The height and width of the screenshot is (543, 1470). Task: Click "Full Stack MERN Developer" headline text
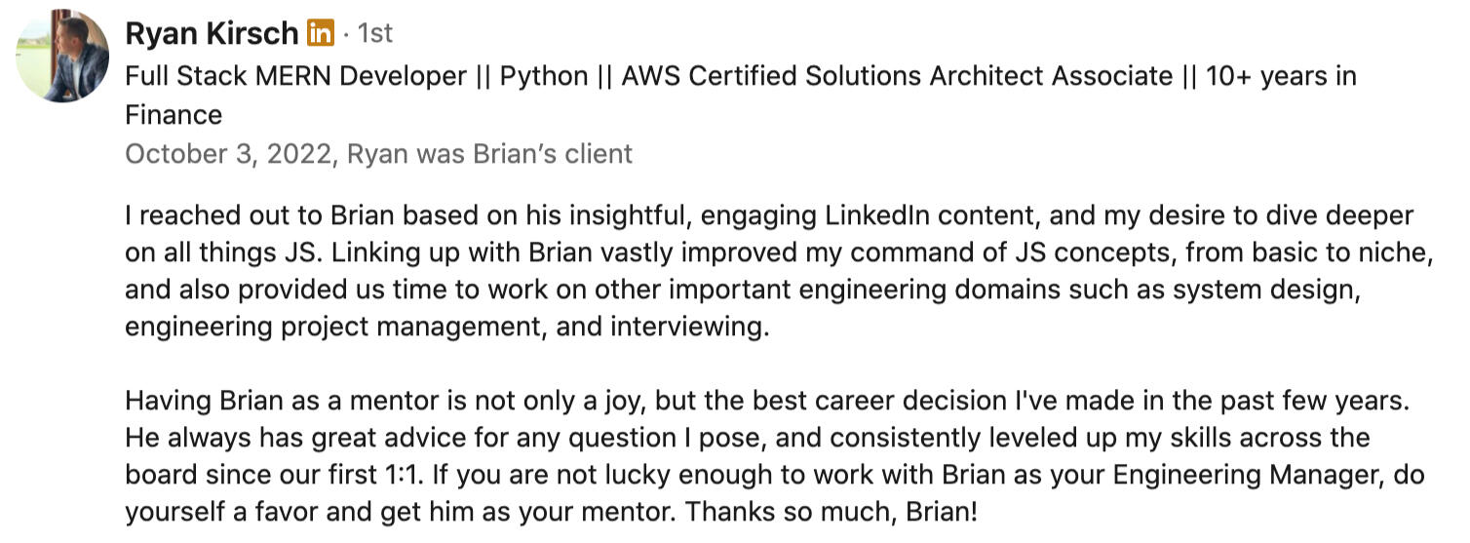click(295, 76)
